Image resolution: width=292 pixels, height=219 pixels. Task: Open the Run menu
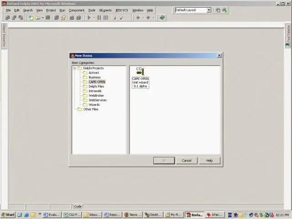pos(63,10)
